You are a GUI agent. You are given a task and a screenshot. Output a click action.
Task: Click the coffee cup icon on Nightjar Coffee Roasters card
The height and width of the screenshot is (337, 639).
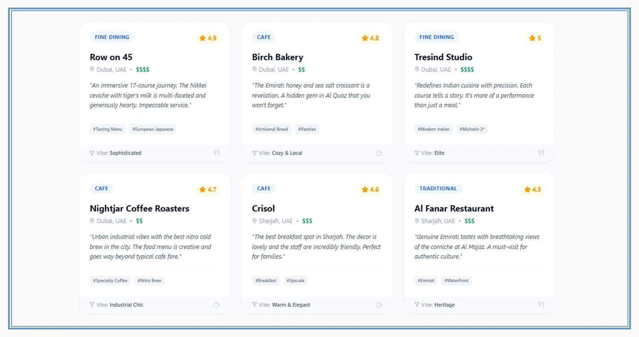point(216,305)
